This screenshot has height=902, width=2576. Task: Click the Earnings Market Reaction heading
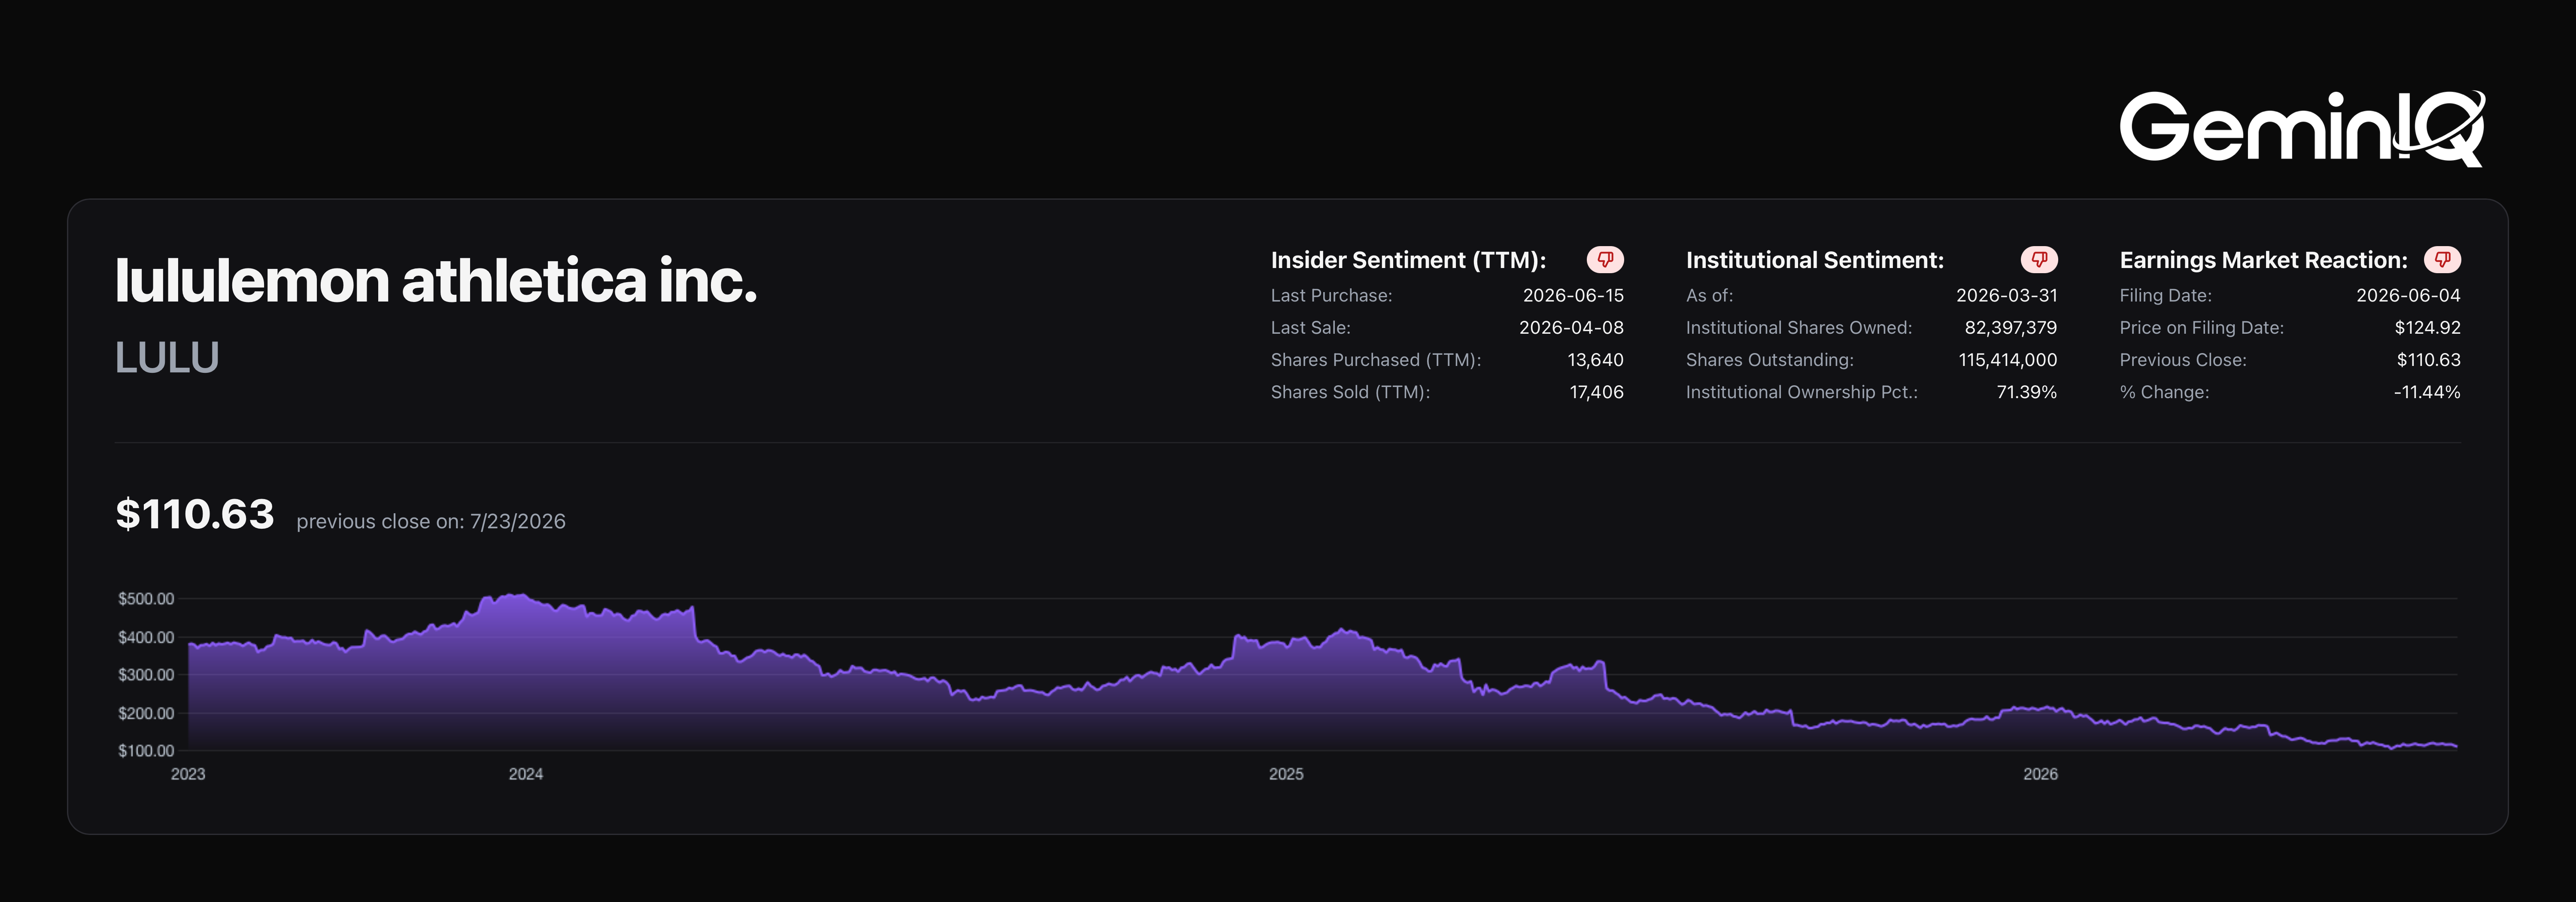click(x=2263, y=260)
